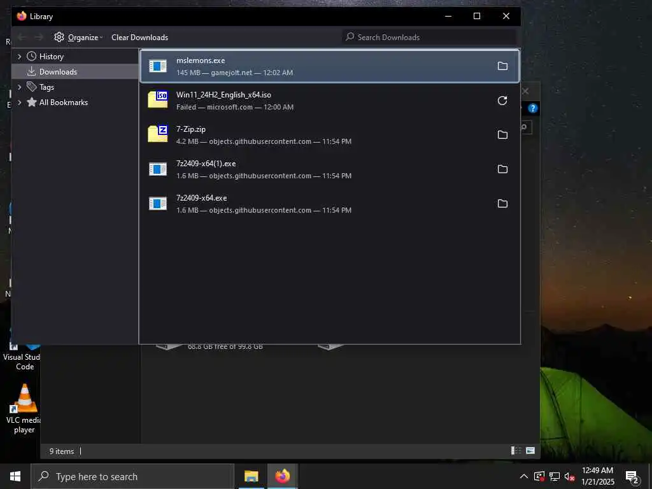Select History in the Library sidebar

(x=51, y=57)
